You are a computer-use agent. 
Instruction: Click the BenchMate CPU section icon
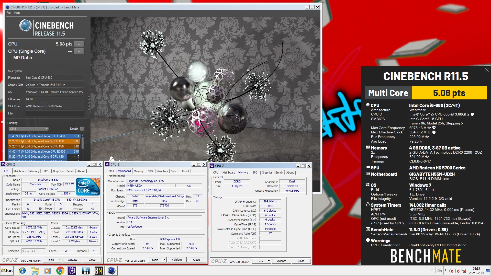point(368,105)
